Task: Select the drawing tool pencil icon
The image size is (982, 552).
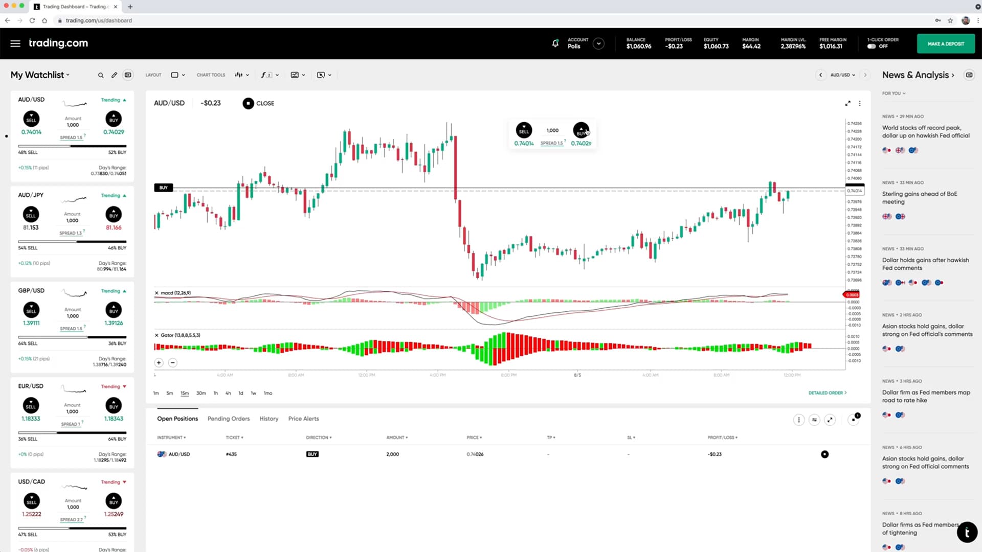Action: [114, 75]
